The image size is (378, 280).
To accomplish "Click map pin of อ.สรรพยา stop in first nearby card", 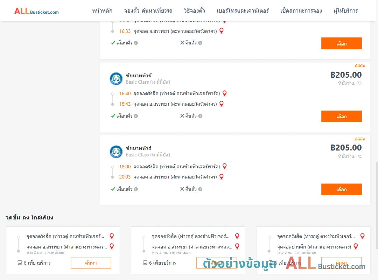I will tap(112, 246).
